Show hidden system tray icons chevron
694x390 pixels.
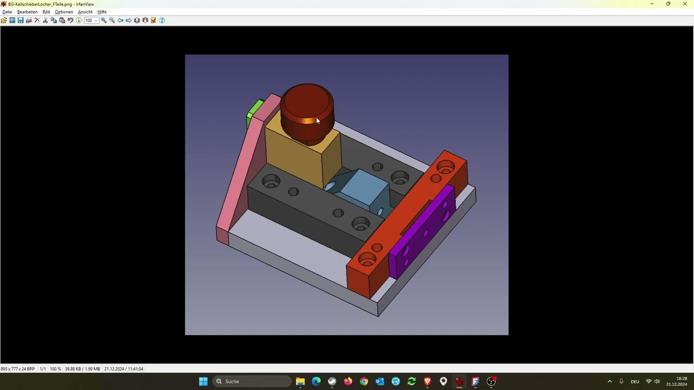tap(609, 381)
